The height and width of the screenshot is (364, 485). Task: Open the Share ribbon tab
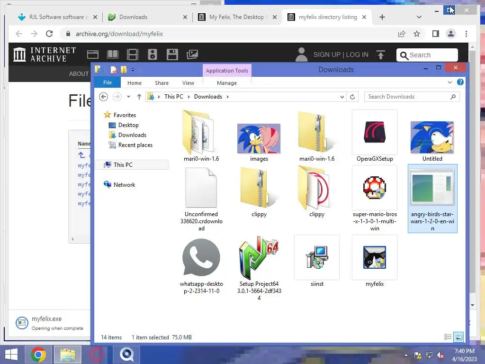(162, 83)
